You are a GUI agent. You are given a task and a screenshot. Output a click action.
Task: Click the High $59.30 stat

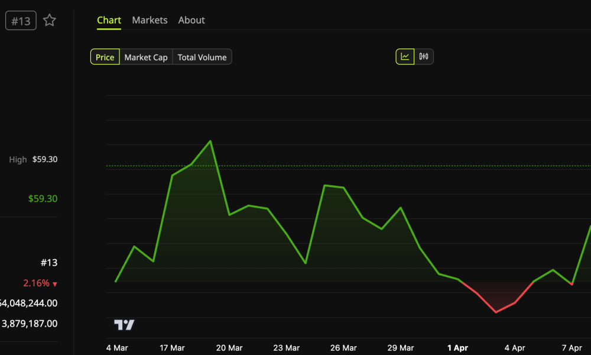coord(33,159)
